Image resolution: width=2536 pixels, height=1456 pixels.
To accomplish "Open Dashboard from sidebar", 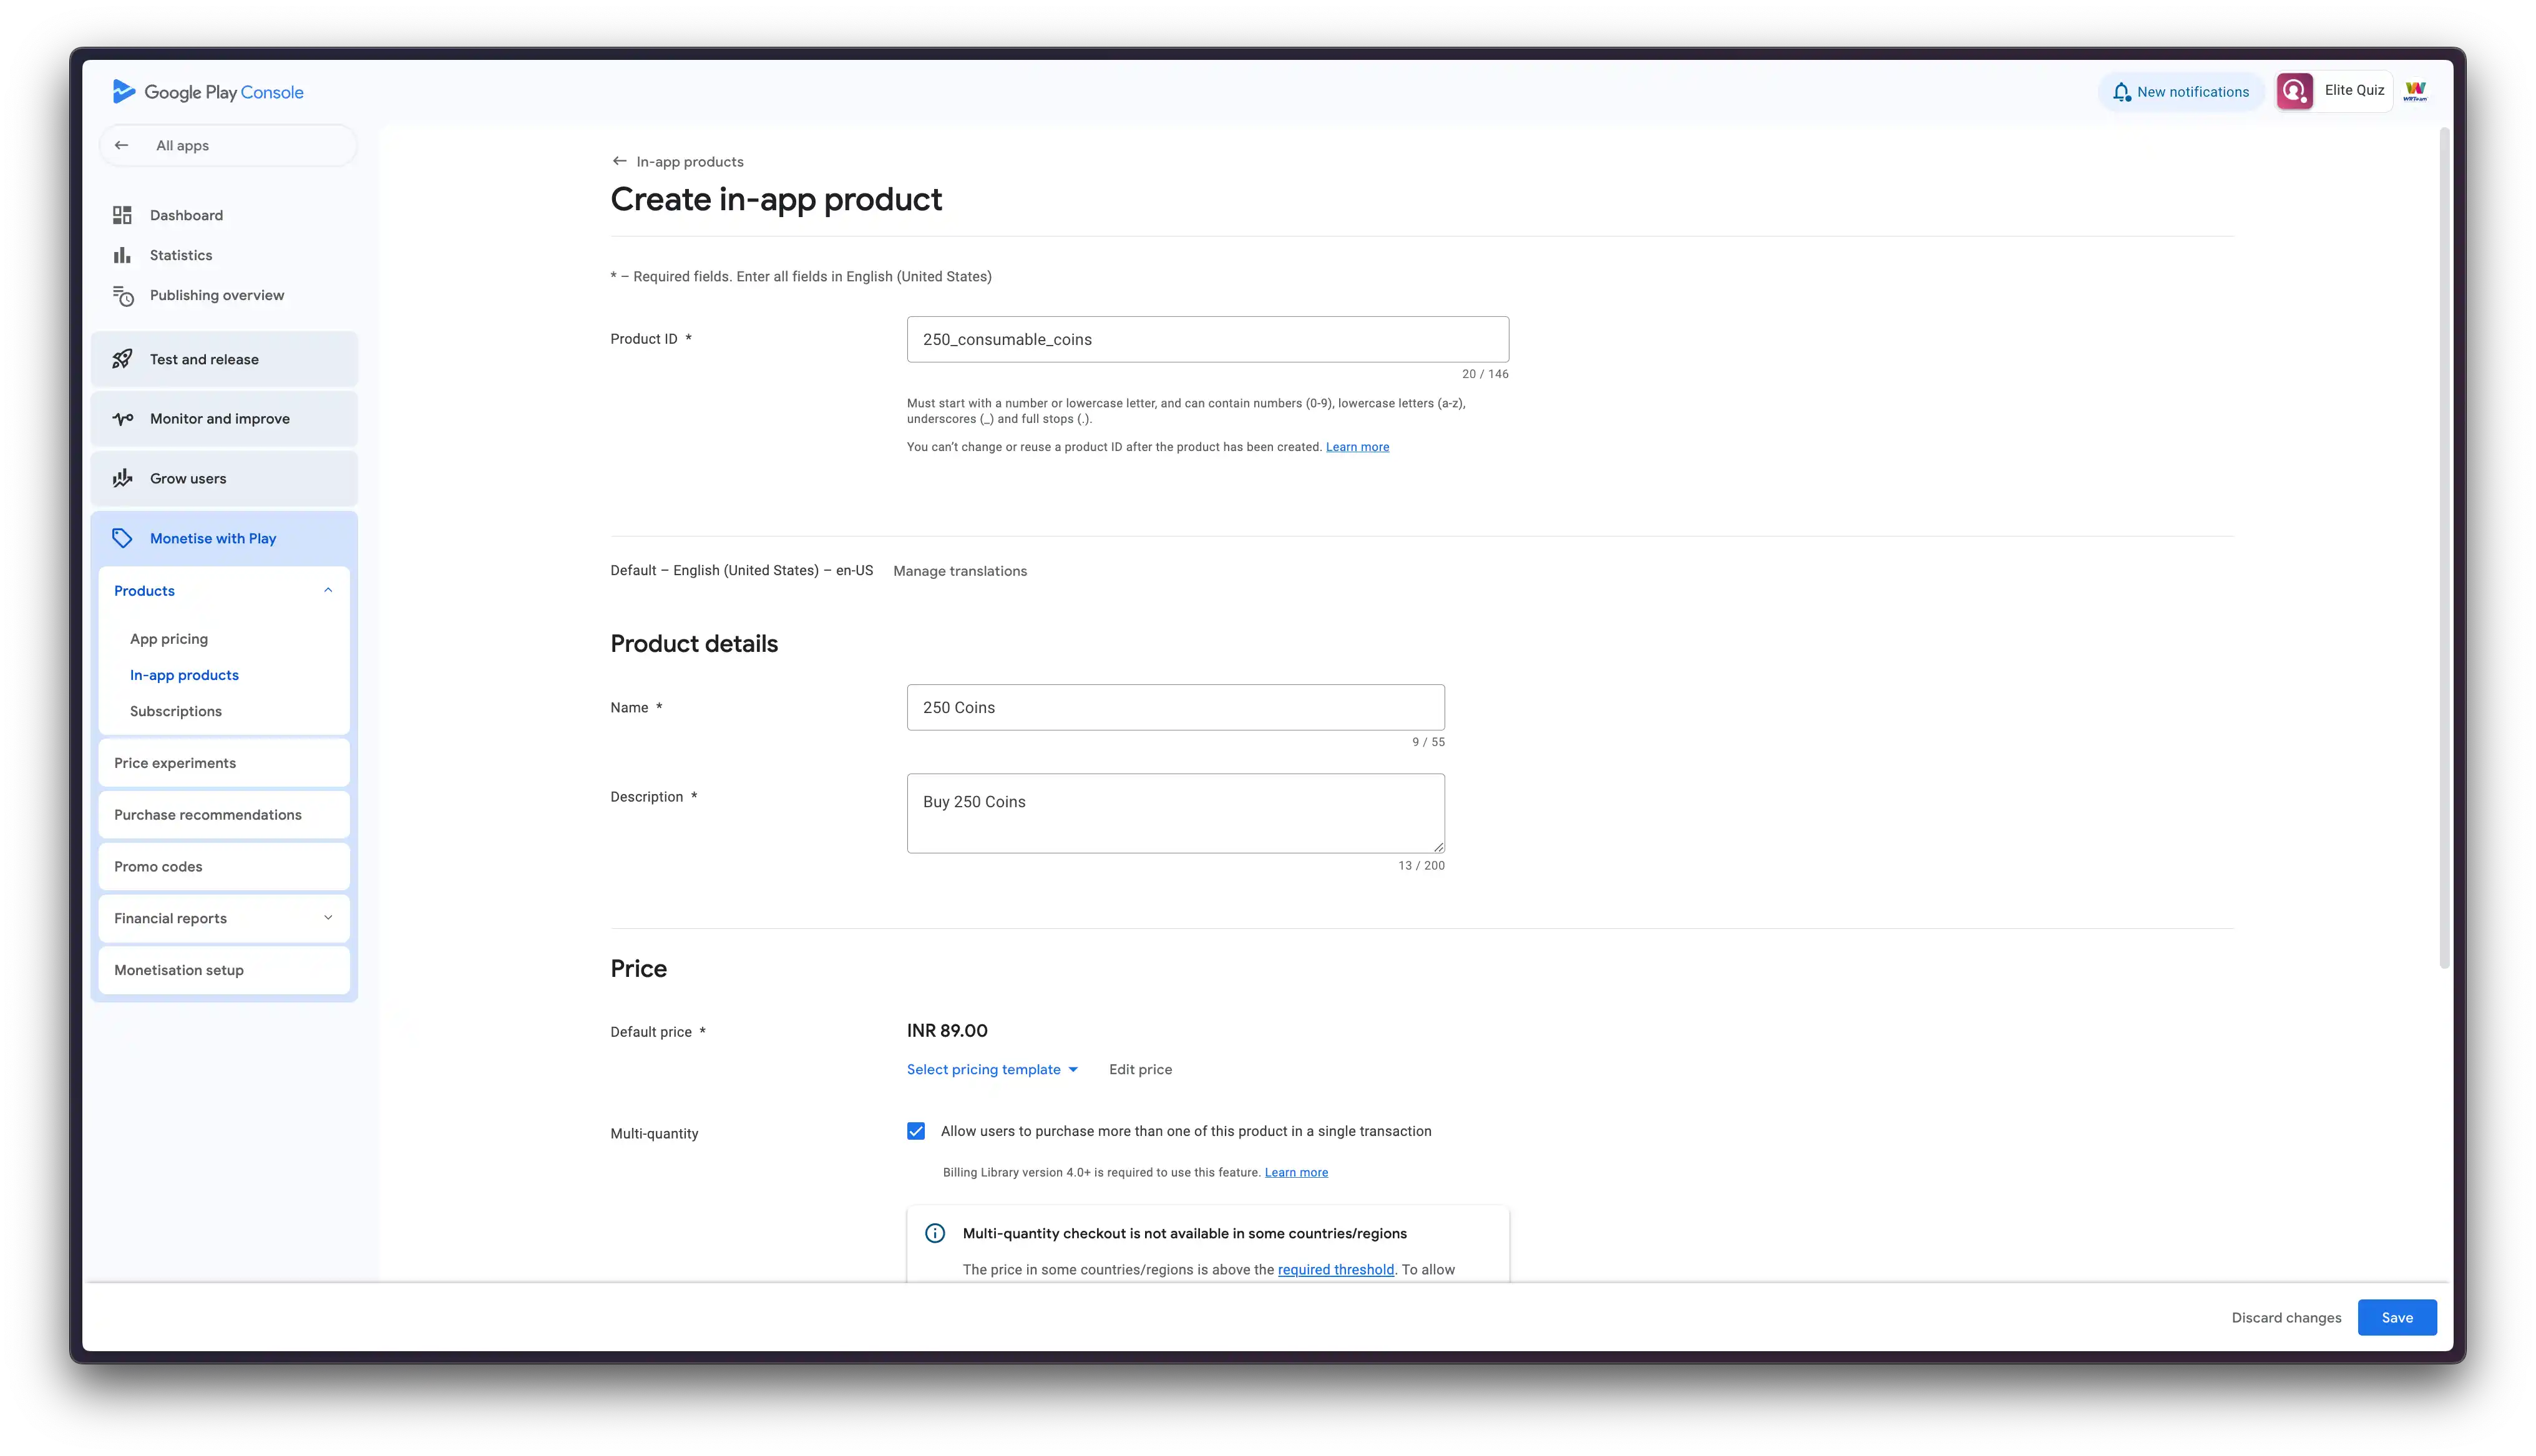I will coord(186,215).
